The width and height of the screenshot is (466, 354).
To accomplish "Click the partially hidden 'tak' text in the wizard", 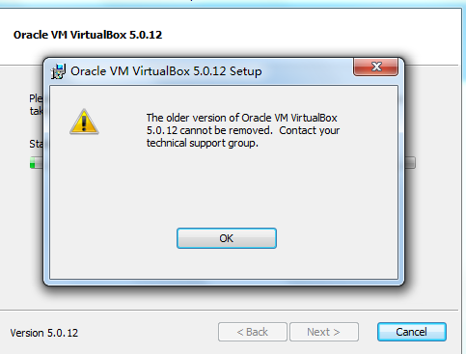I will pos(36,111).
